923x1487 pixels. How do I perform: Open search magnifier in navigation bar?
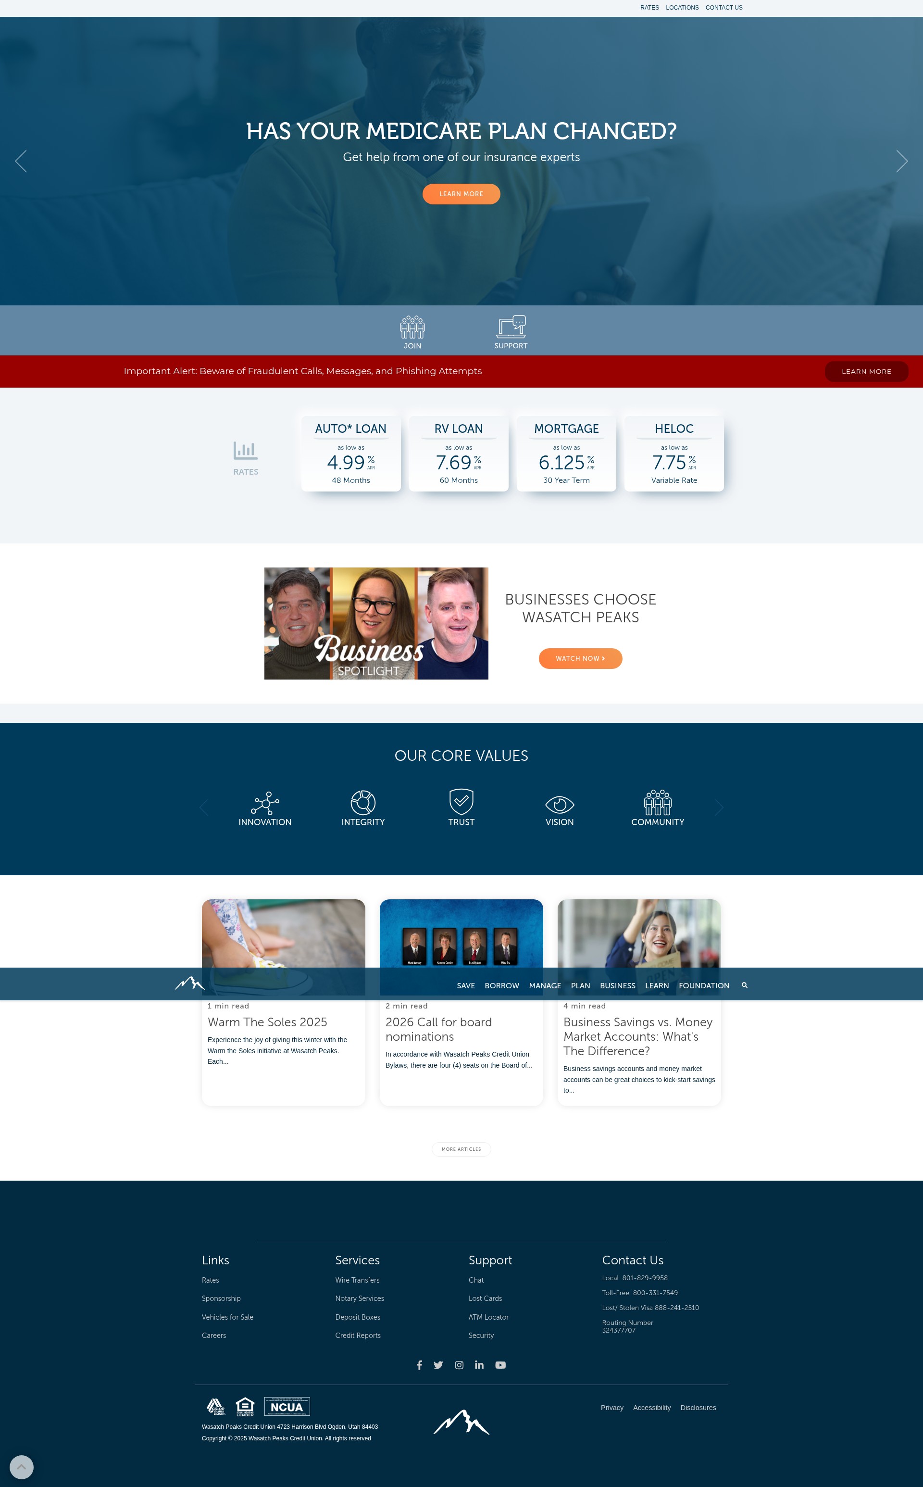pos(744,985)
